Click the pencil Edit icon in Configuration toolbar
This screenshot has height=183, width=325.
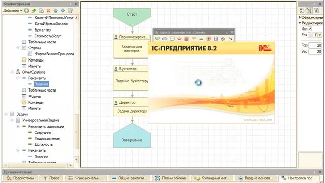pyautogui.click(x=34, y=10)
